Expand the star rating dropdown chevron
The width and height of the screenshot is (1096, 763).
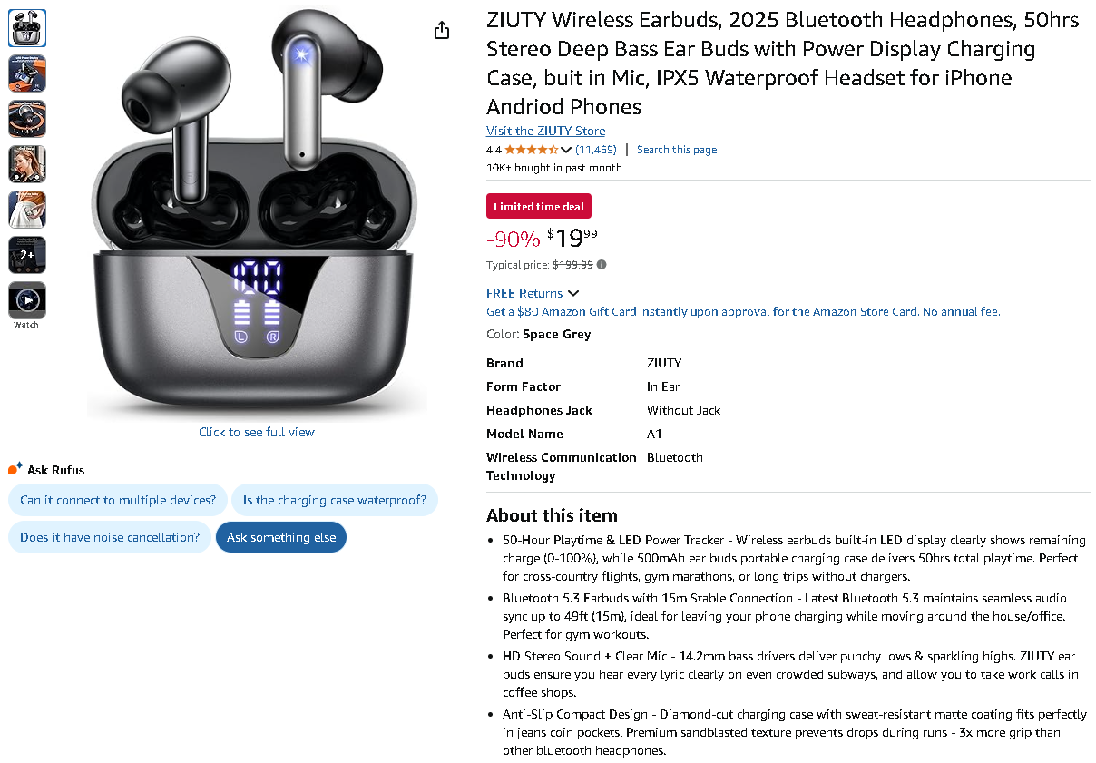point(566,150)
